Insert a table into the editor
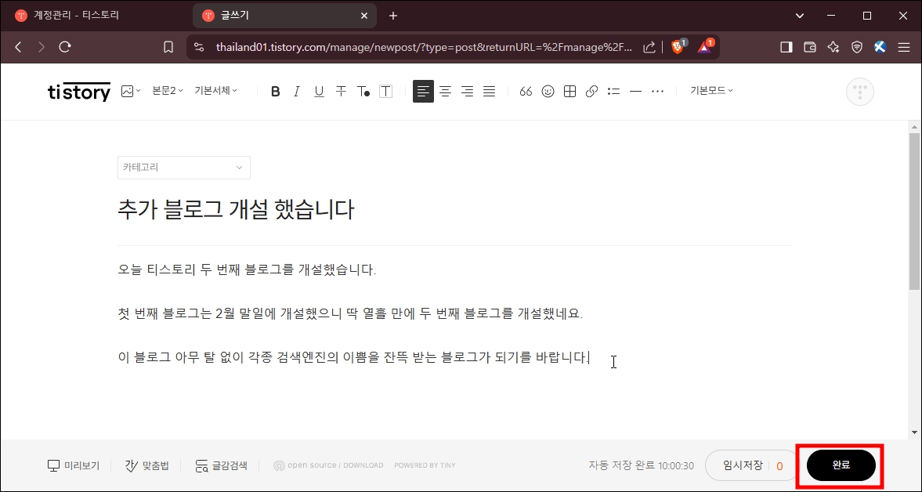 [x=569, y=91]
